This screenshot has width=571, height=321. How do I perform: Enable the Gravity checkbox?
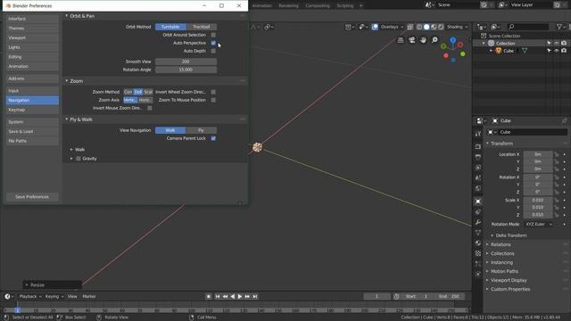click(x=79, y=159)
